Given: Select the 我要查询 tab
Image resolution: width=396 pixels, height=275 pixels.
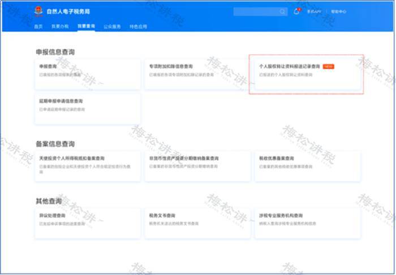Looking at the screenshot, I should (86, 26).
